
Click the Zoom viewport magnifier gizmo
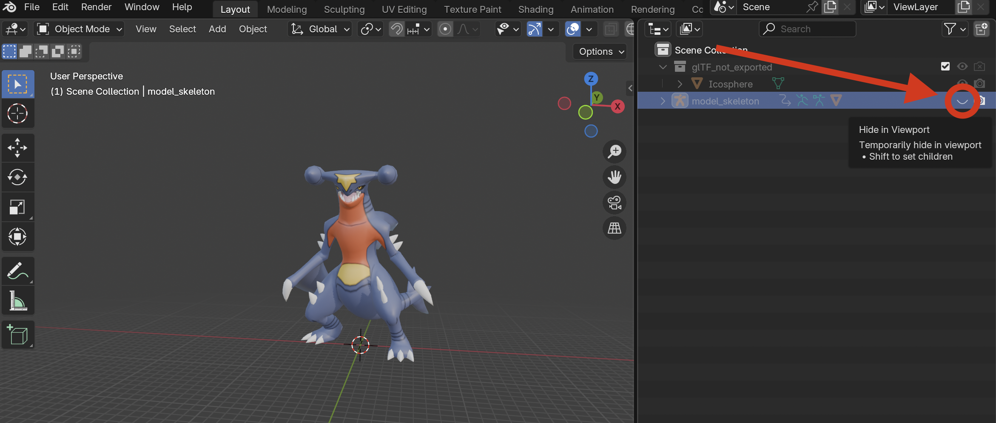[x=615, y=152]
